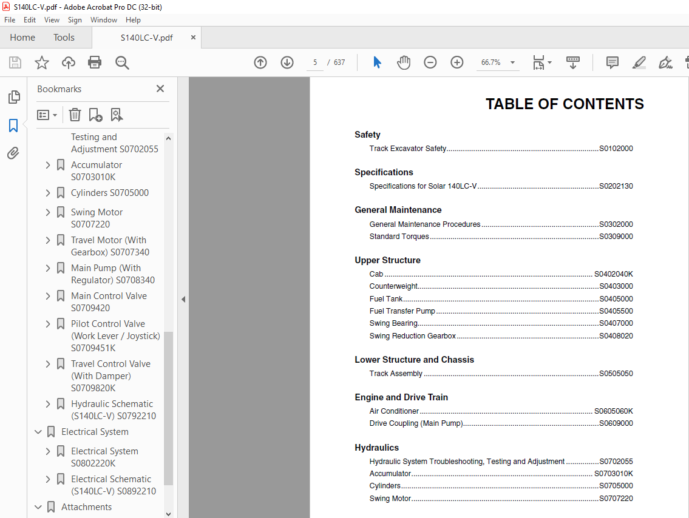Open the File menu
Screen dimensions: 689x518
10,20
